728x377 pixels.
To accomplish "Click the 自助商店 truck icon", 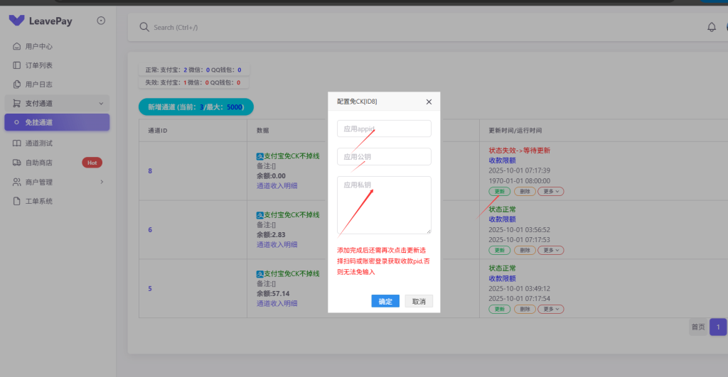I will [17, 163].
